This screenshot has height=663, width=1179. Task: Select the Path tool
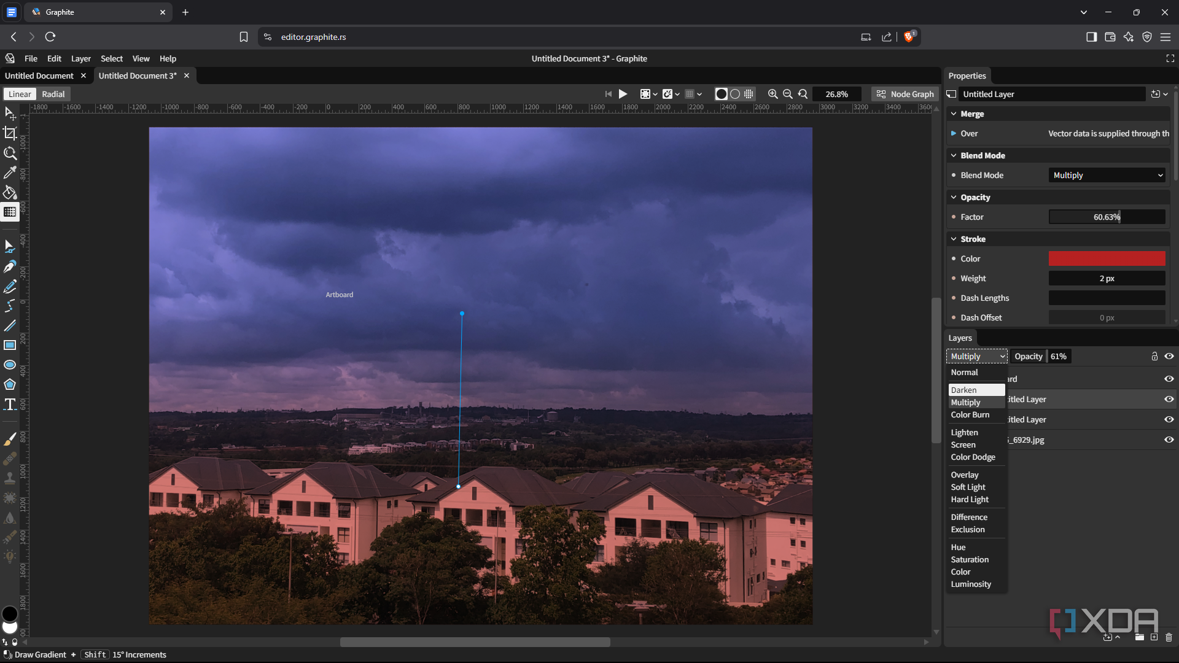point(10,247)
